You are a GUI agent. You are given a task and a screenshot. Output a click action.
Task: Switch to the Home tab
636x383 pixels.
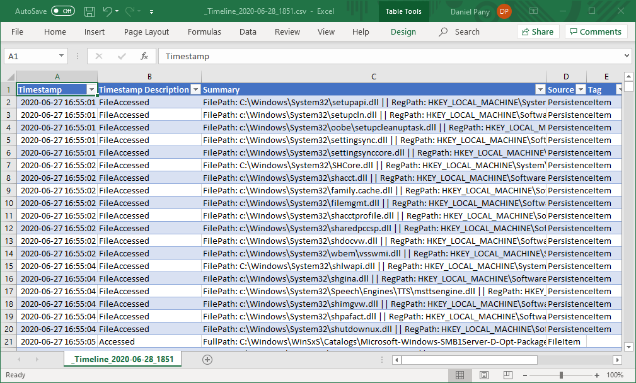(x=55, y=31)
